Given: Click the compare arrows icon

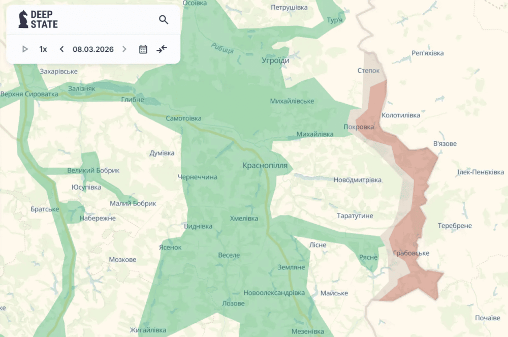Looking at the screenshot, I should point(162,49).
